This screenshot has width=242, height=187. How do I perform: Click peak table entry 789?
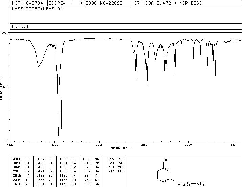point(88,180)
